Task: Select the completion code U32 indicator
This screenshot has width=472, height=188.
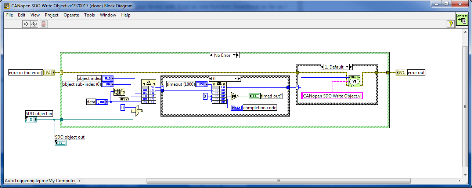Action: 237,108
